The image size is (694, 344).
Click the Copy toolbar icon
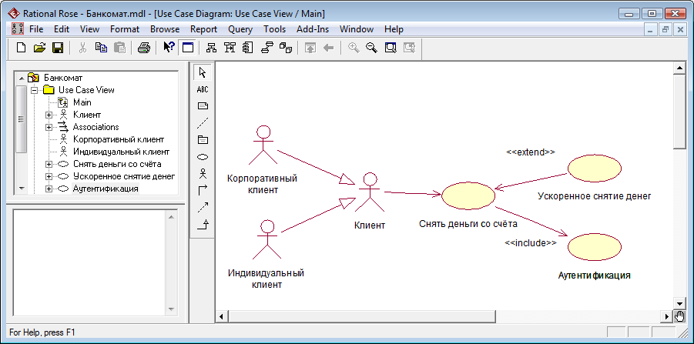(102, 48)
